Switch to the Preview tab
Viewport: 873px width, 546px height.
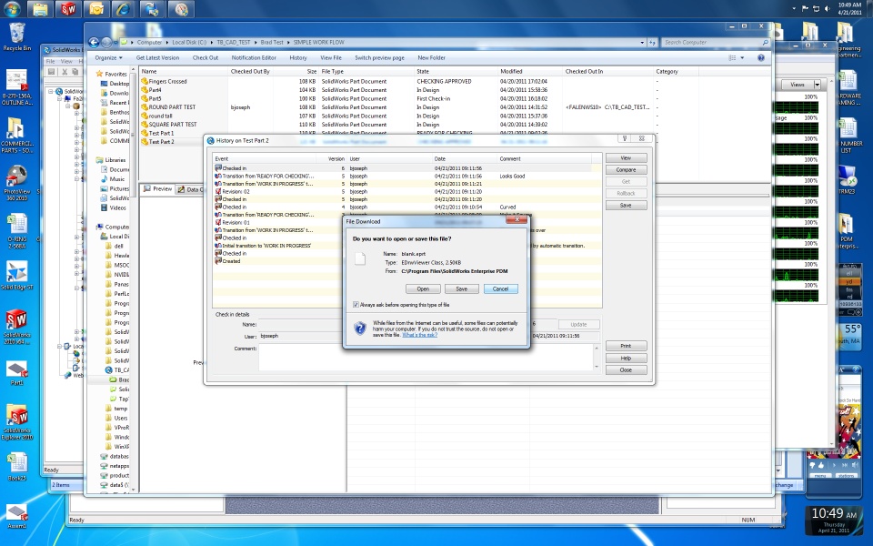(x=157, y=189)
